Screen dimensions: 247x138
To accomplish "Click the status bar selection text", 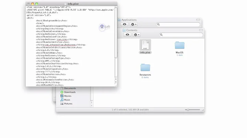I will tap(130, 110).
